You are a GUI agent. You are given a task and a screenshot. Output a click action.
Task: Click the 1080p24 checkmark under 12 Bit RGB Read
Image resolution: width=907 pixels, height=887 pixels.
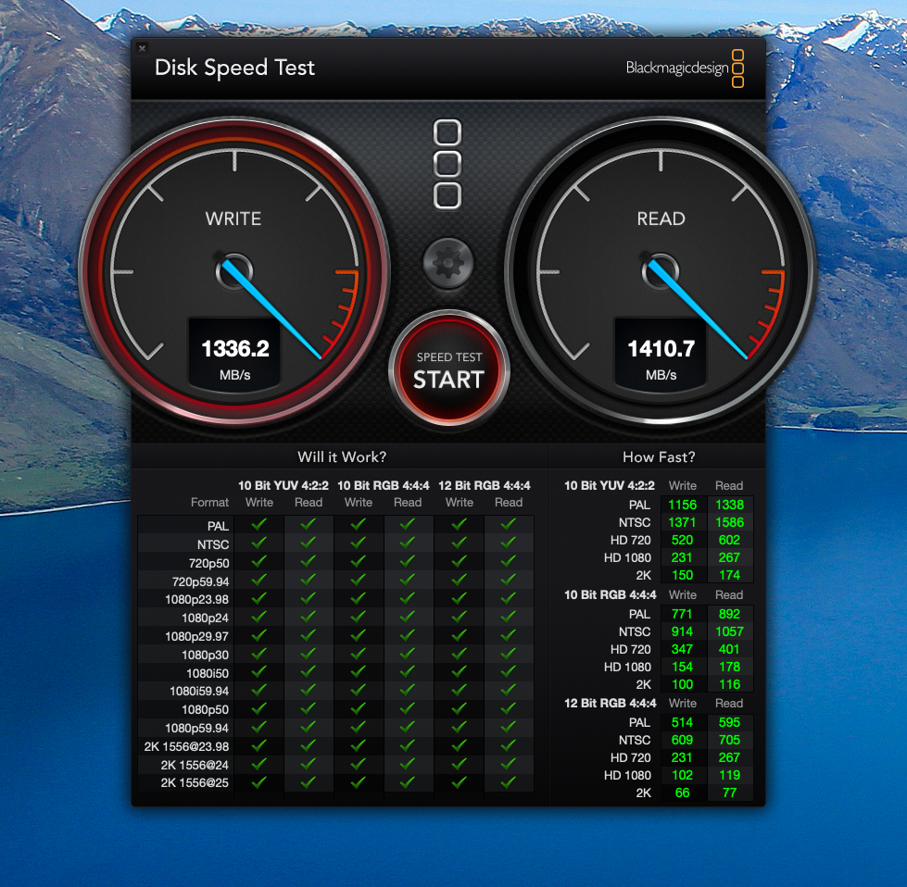click(x=509, y=617)
